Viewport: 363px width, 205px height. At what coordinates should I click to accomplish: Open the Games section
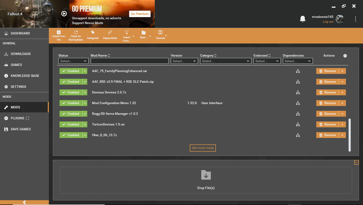click(24, 65)
